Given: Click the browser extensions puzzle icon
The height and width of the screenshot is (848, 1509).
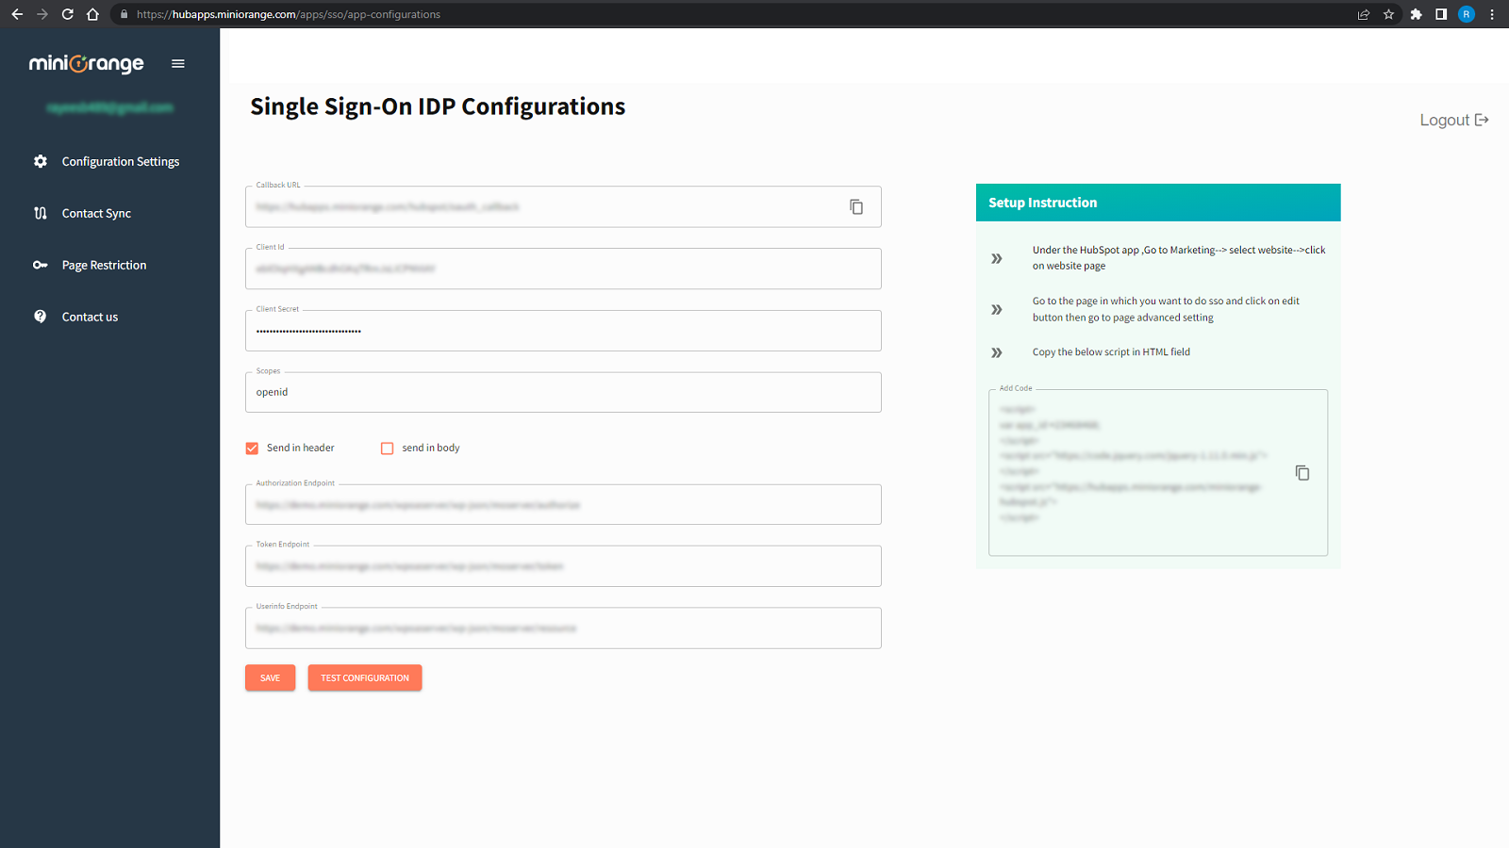Looking at the screenshot, I should tap(1416, 14).
